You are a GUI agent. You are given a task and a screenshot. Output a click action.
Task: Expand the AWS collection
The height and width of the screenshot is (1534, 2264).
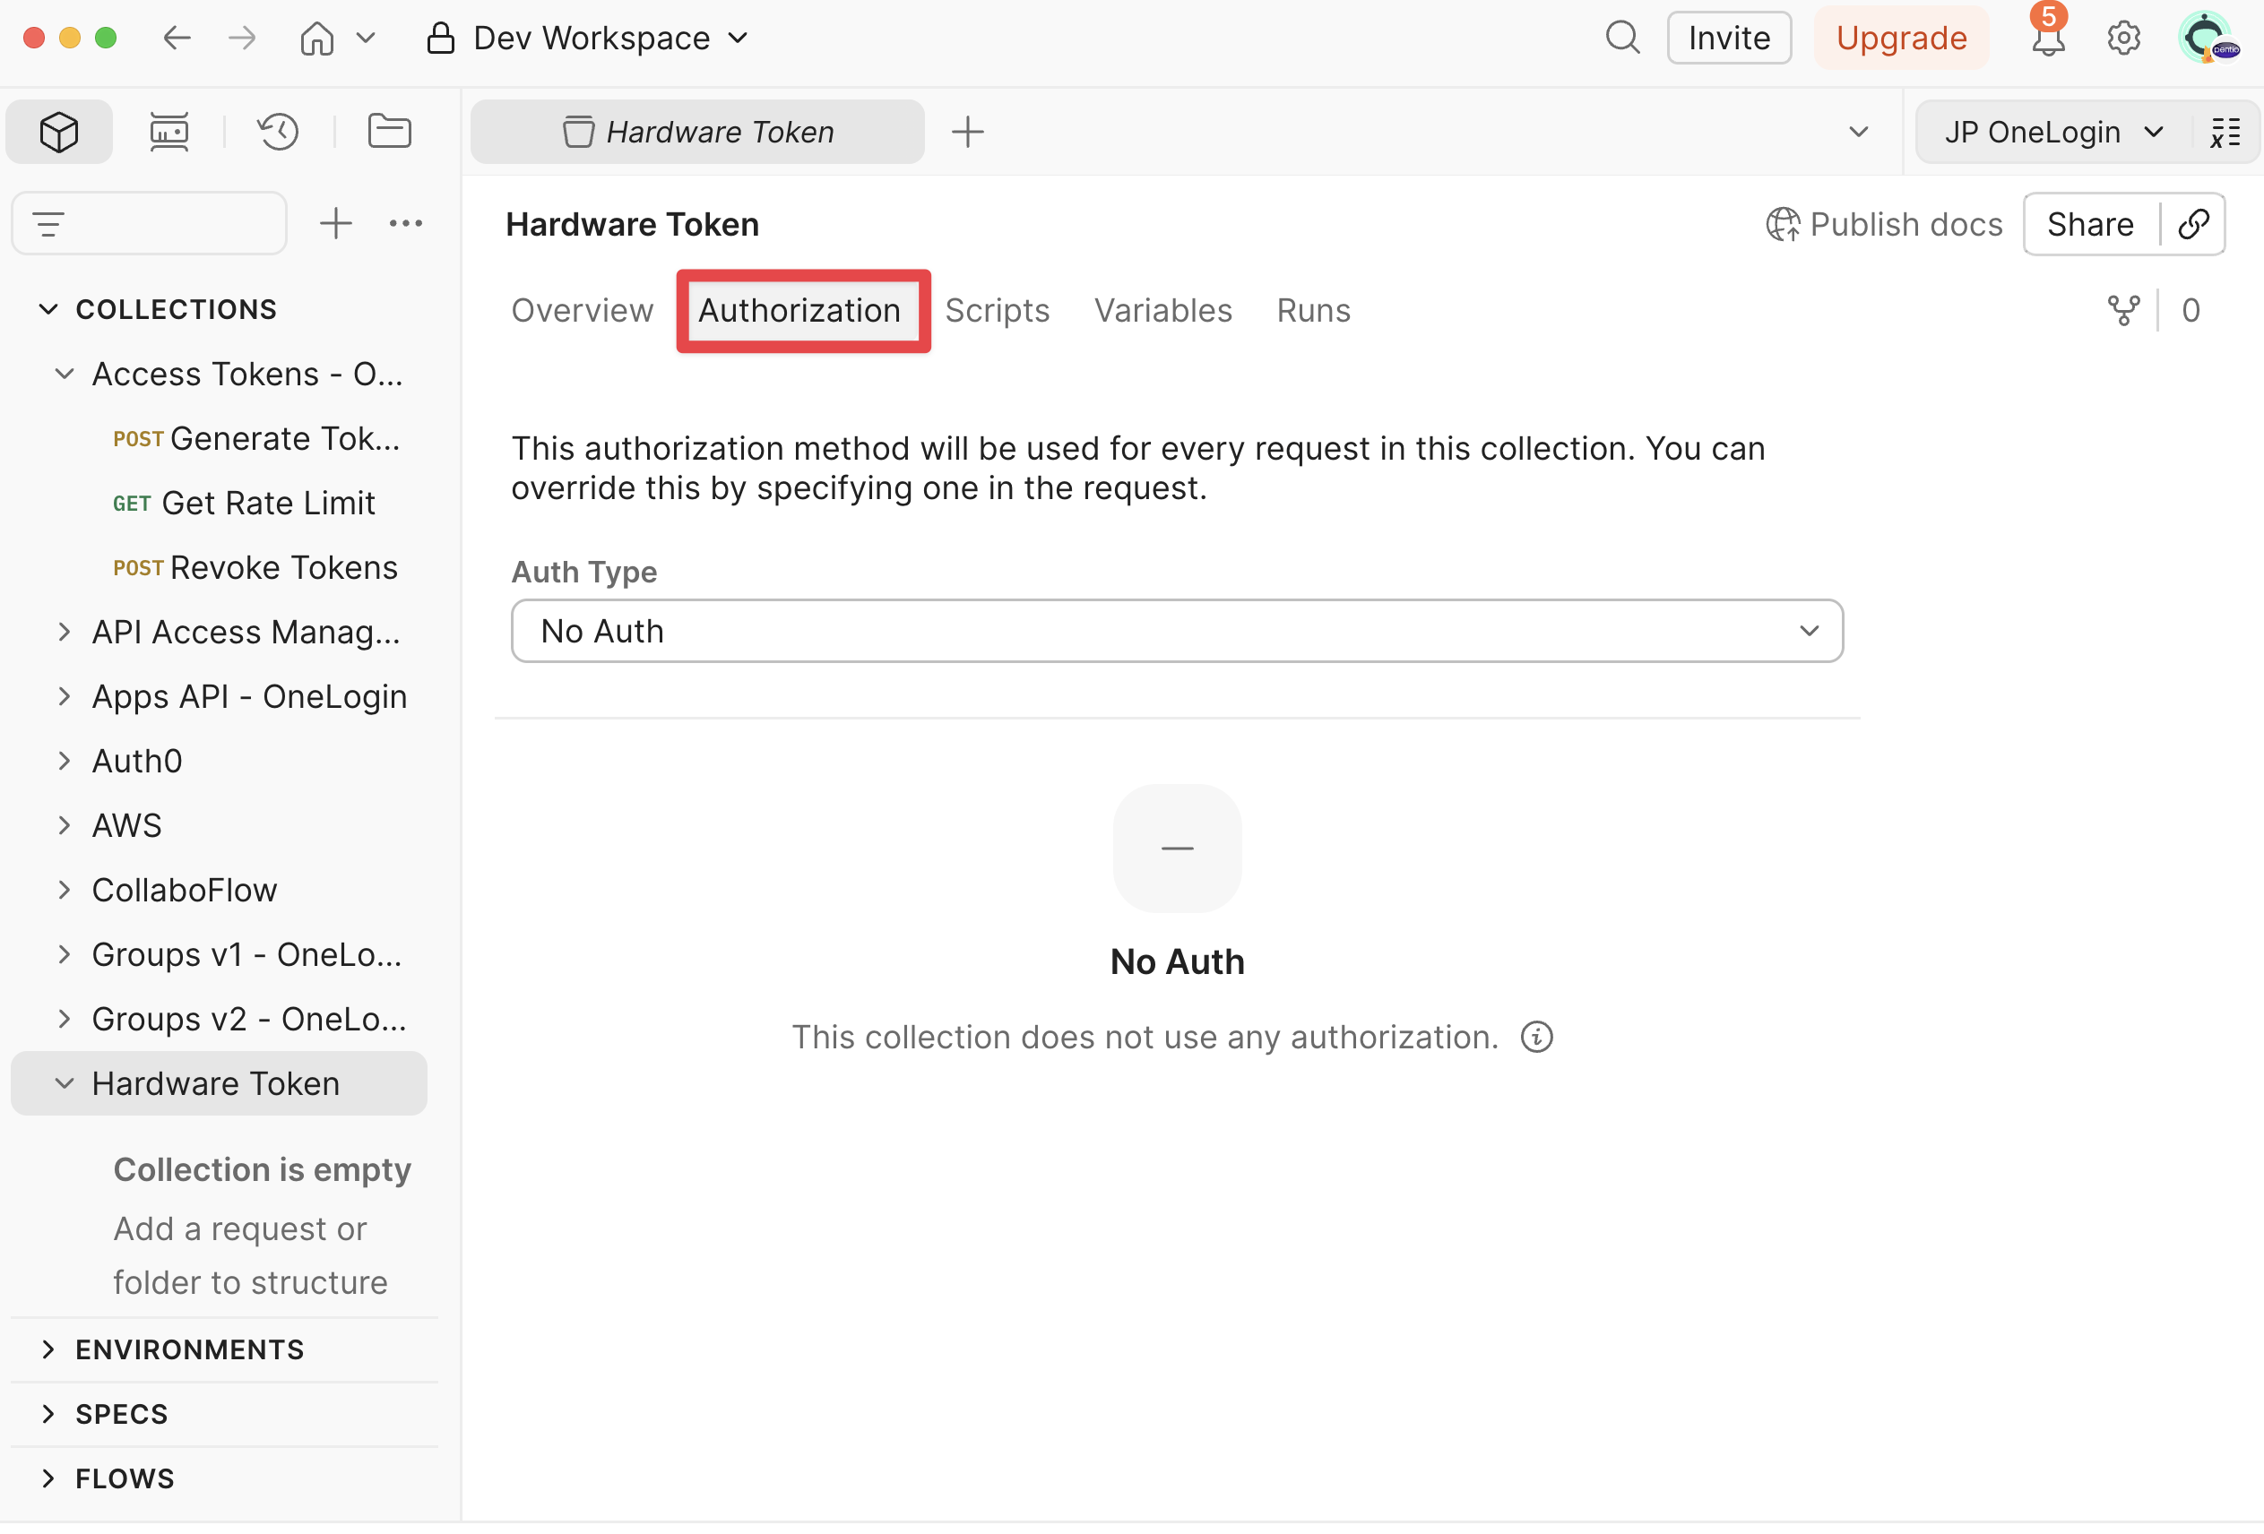[x=65, y=826]
